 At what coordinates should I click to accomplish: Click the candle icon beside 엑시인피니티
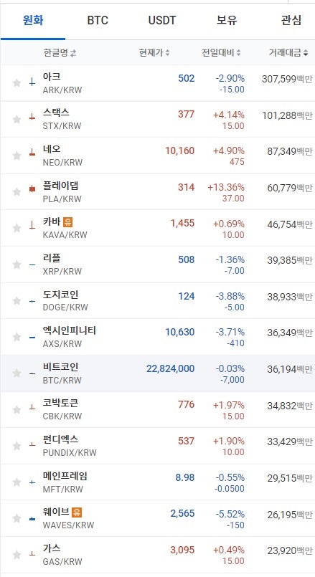click(x=32, y=338)
